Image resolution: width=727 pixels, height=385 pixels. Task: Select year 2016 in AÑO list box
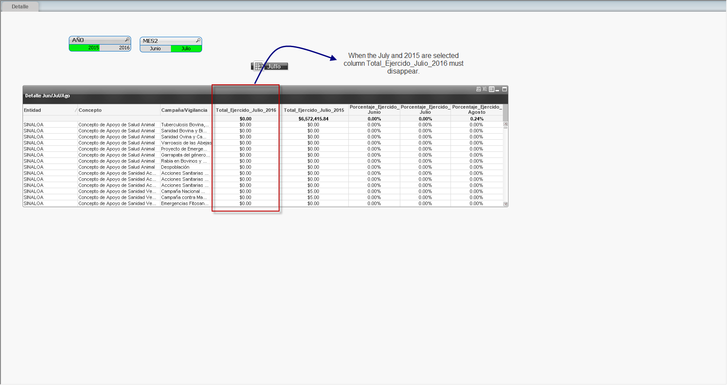(x=115, y=48)
